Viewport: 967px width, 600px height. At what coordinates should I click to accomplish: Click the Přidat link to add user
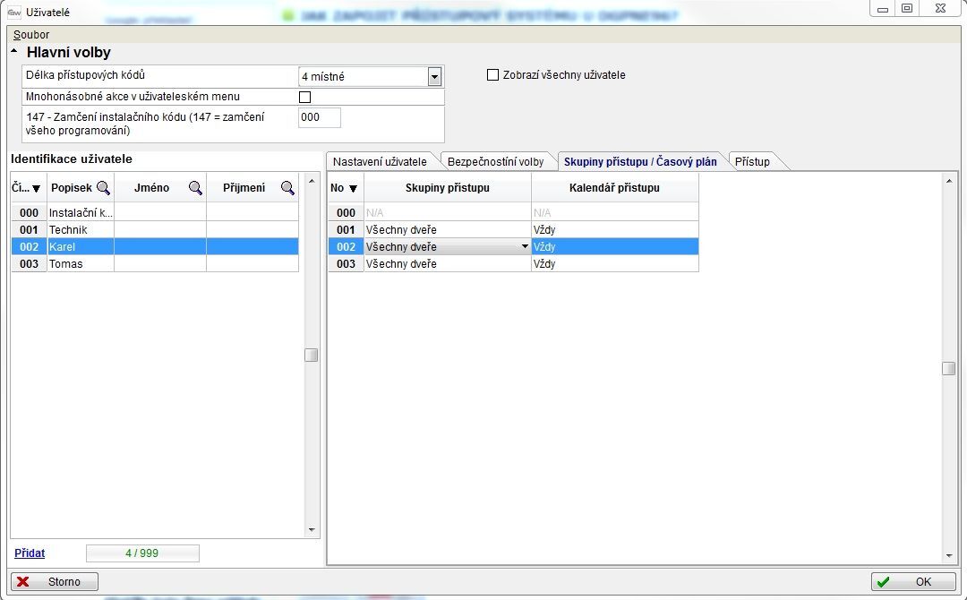[x=30, y=553]
